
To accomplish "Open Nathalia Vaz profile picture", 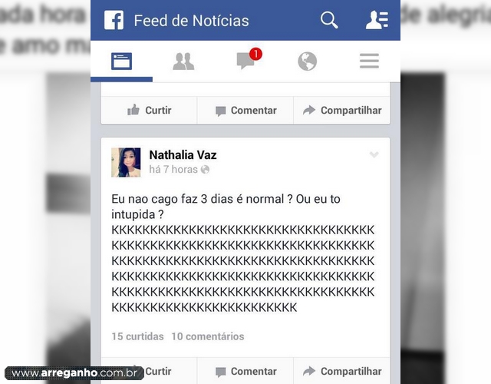I will [x=126, y=162].
